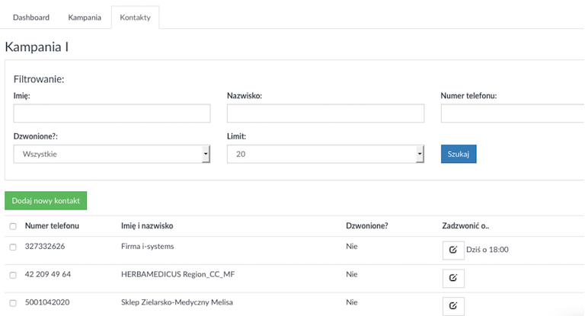Screen dimensions: 585x316
Task: Click the Imię i nazwisko column header
Action: [147, 225]
